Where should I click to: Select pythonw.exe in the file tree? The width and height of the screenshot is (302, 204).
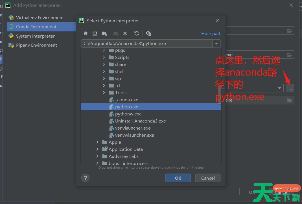pos(128,114)
